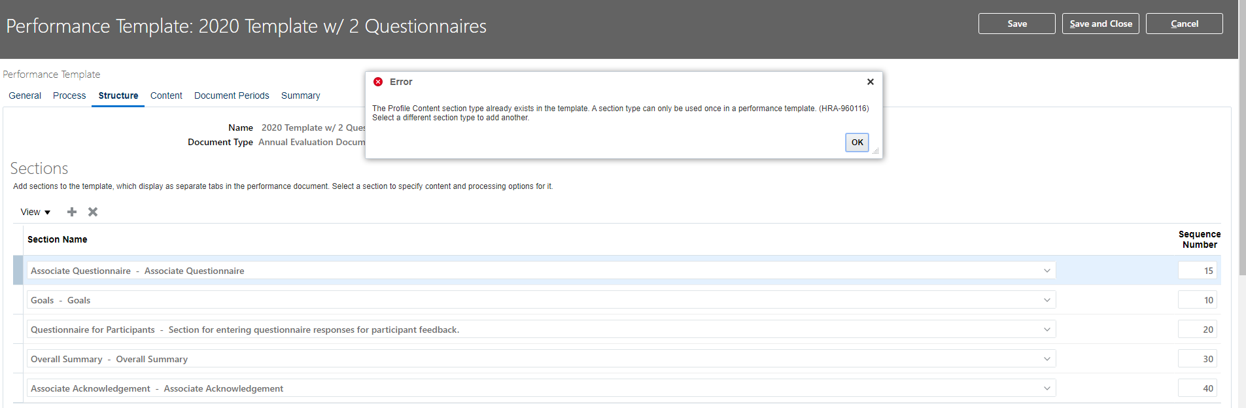Screen dimensions: 1246x408
Task: Click the add section plus icon
Action: click(72, 212)
